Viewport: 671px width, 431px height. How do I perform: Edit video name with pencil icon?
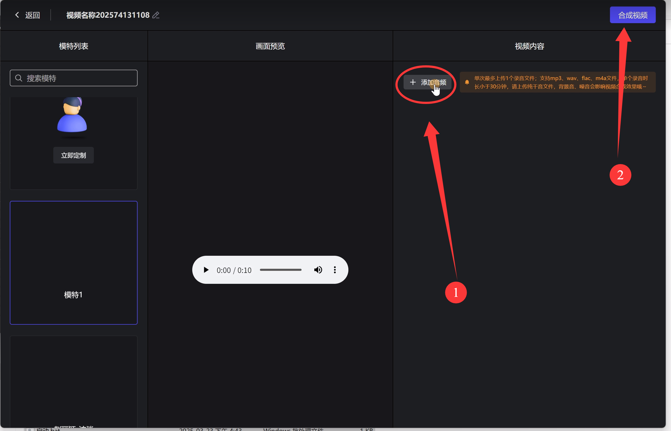pos(156,15)
